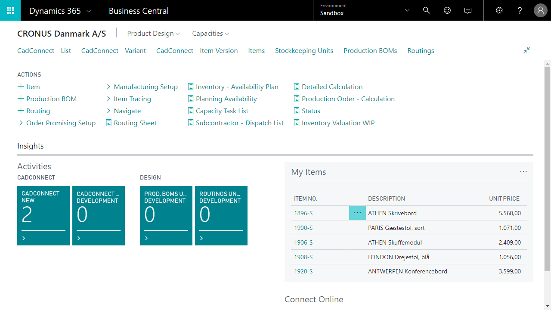Open item 1906-S link
The image size is (551, 310).
[x=303, y=242]
